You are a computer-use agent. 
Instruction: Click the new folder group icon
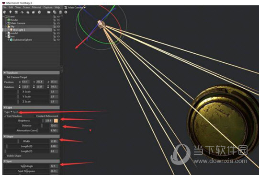click(49, 12)
